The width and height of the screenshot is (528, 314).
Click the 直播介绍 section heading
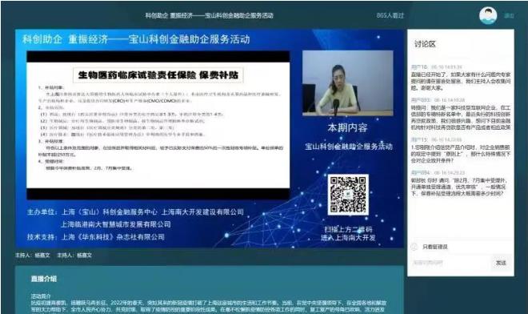[x=44, y=279]
